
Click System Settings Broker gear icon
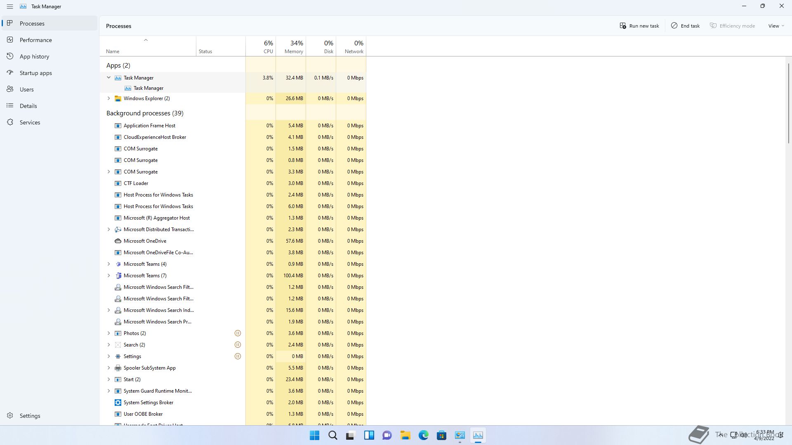(x=118, y=402)
